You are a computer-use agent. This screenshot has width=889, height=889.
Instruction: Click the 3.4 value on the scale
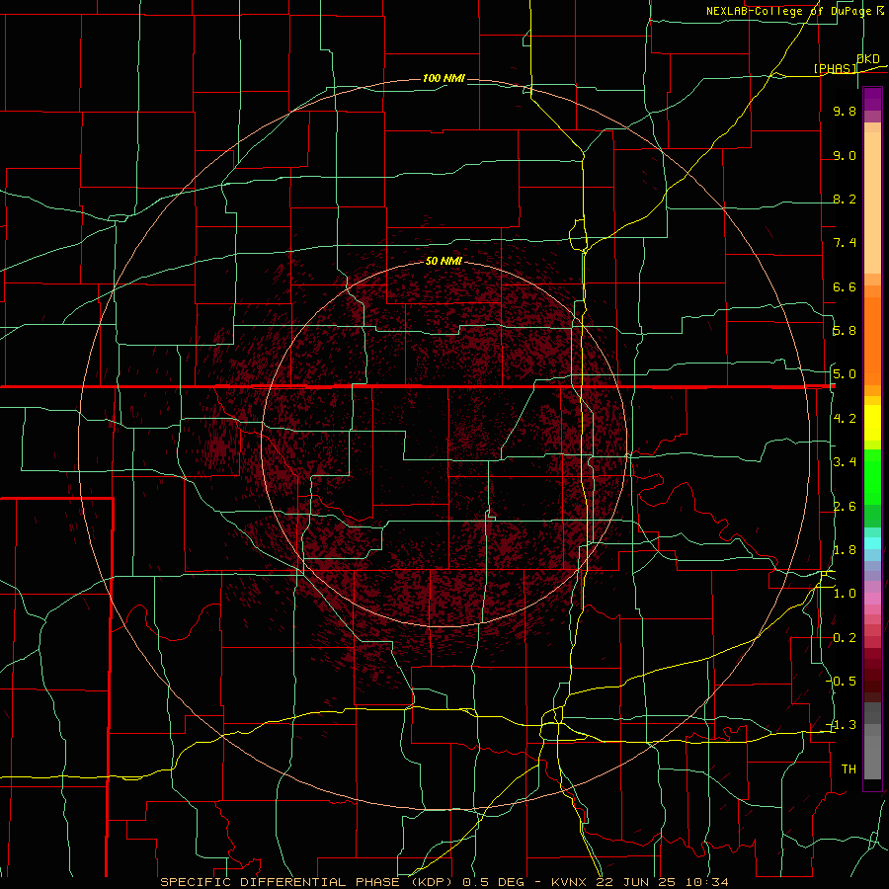[x=845, y=462]
